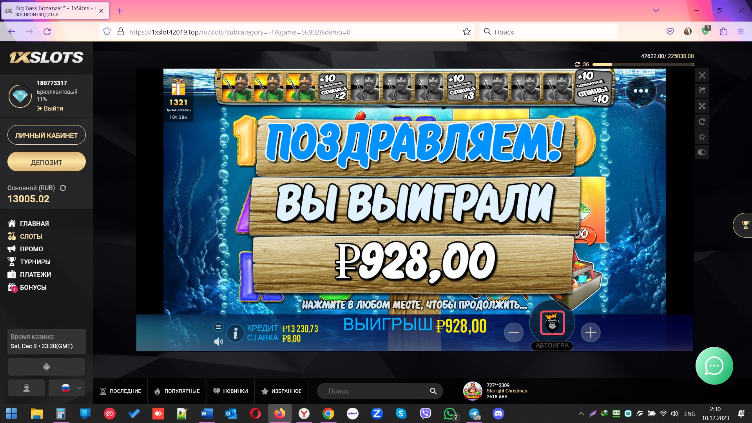The height and width of the screenshot is (423, 752).
Task: Increase the bet with the plus button
Action: tap(591, 332)
